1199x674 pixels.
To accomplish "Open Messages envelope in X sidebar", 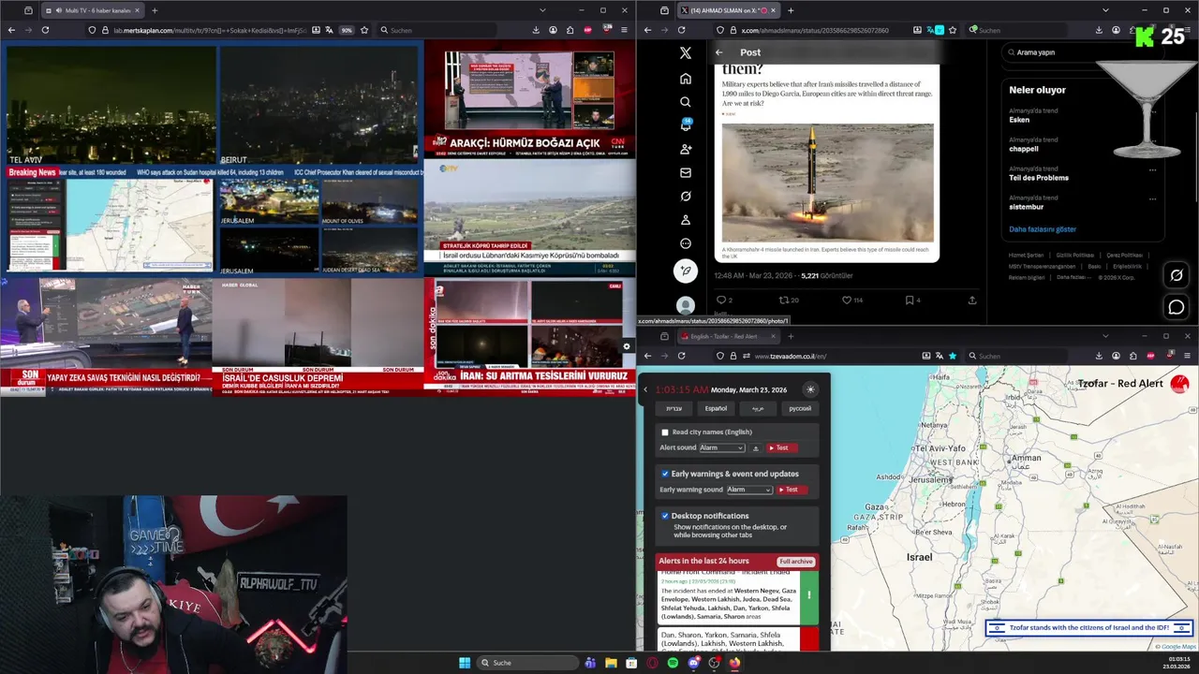I will click(686, 172).
